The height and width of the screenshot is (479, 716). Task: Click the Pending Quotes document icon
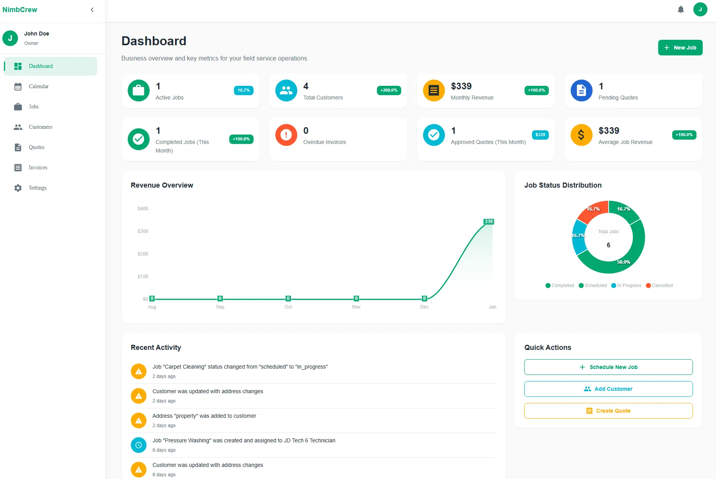(x=581, y=90)
